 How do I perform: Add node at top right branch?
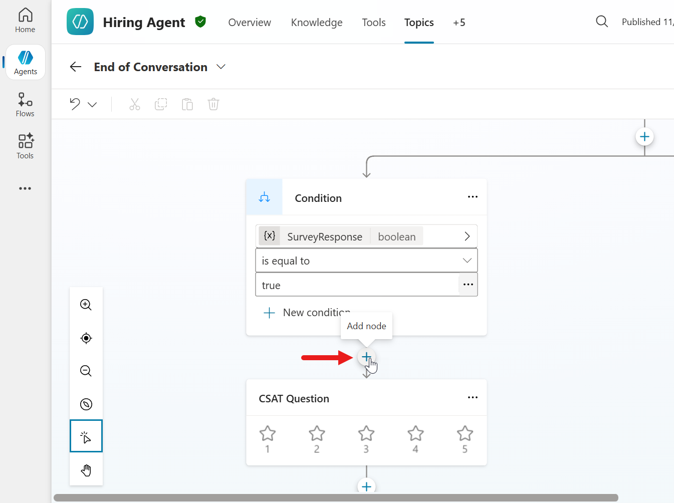pyautogui.click(x=644, y=137)
